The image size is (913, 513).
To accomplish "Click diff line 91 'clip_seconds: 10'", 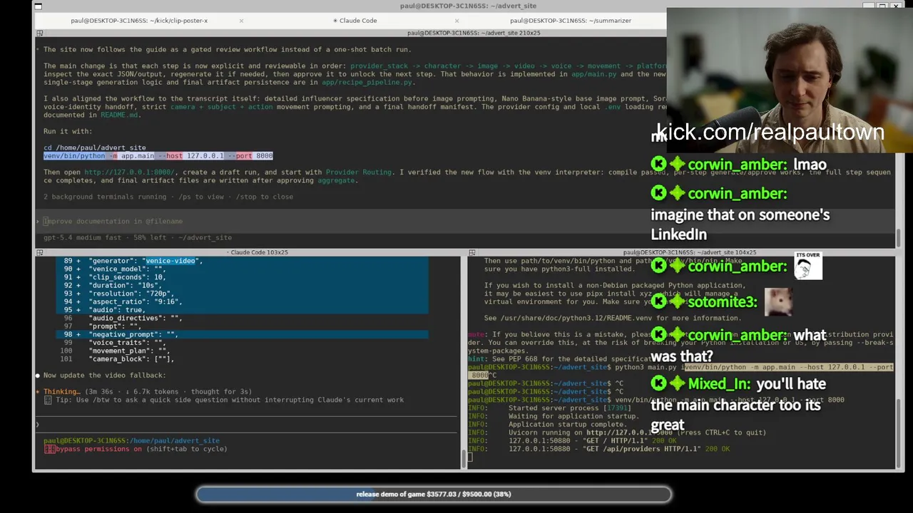I will click(243, 277).
